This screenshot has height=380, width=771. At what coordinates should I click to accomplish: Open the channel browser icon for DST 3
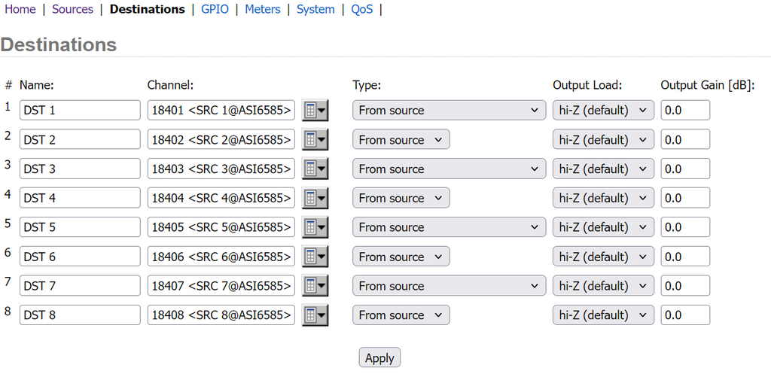coord(315,169)
